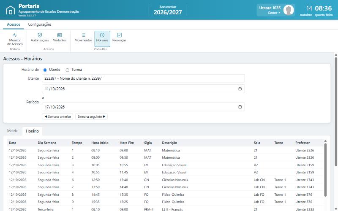Click the Data column header
338x211 pixels.
tap(13, 143)
